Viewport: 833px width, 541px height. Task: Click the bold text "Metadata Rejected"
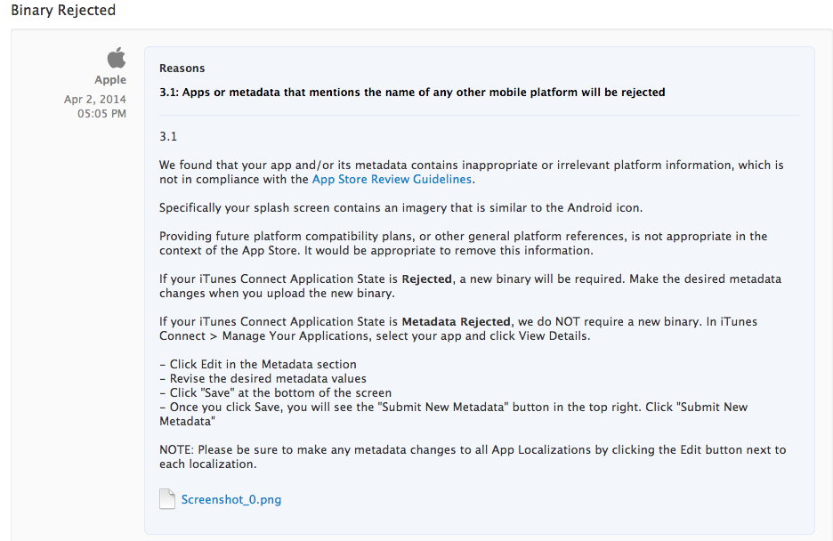(456, 322)
